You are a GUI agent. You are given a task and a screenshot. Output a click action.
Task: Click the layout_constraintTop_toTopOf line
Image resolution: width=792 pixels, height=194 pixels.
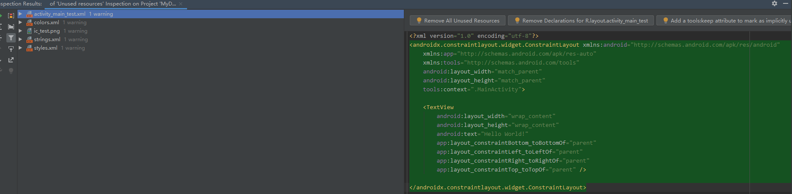coord(511,170)
